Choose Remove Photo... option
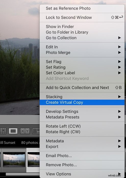 click(x=82, y=165)
